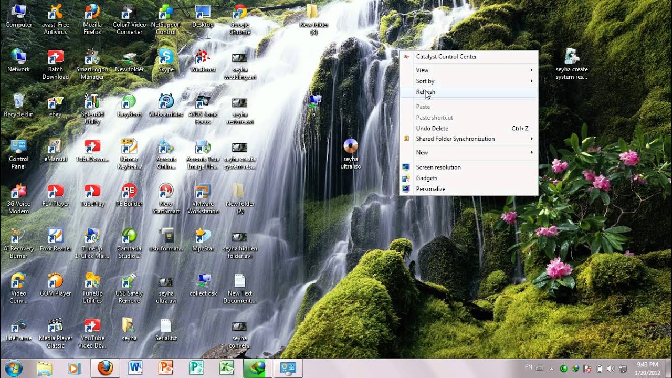Select the New folder (3) icon
The image size is (672, 378).
pyautogui.click(x=313, y=19)
